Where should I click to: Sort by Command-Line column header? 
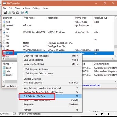pos(105,64)
